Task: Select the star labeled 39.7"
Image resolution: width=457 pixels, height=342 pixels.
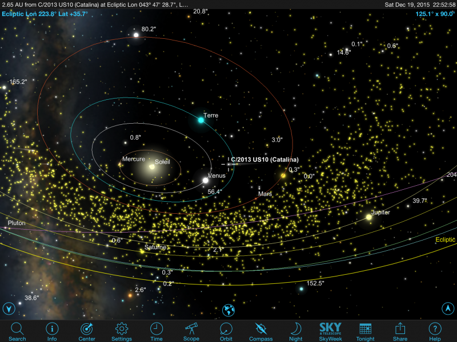Action: point(408,206)
